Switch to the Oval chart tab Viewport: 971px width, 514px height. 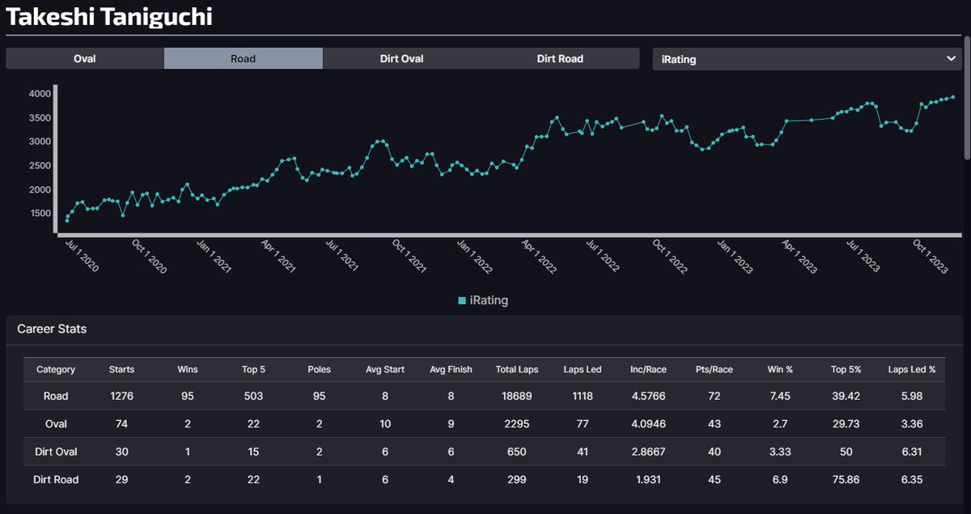click(x=85, y=58)
